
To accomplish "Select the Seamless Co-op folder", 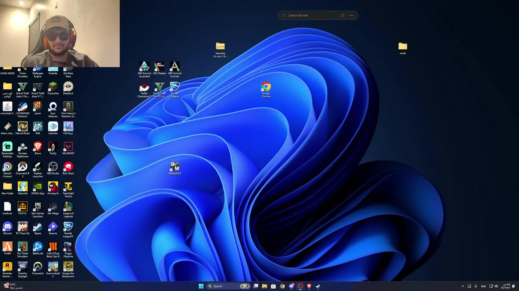I will (x=220, y=50).
